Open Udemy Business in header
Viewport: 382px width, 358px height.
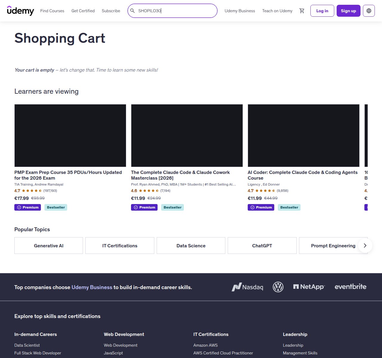[x=240, y=11]
